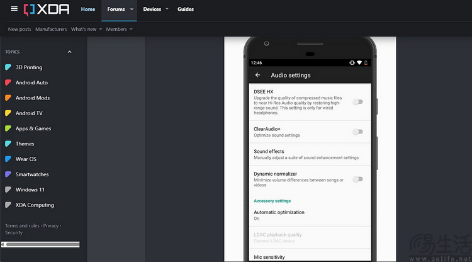Click the XDA logo
This screenshot has height=262, width=472.
[x=47, y=9]
